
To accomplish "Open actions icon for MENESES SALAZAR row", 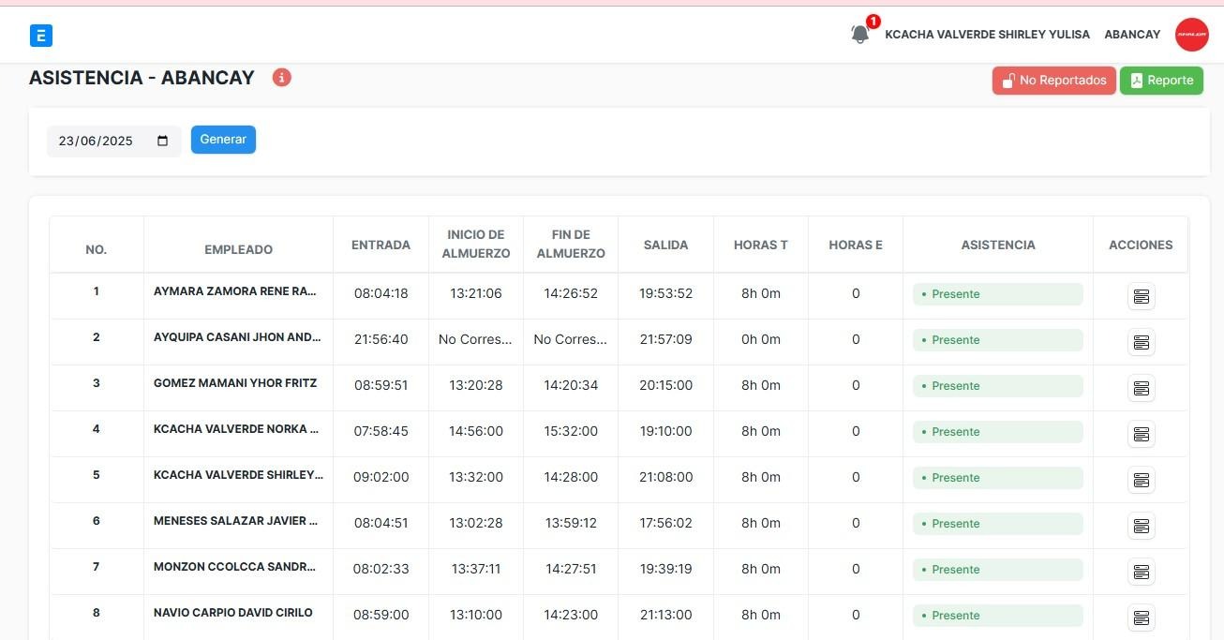I will click(1141, 526).
